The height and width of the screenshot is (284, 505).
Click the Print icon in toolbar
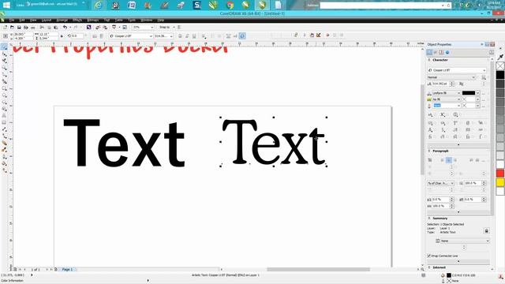tap(26, 28)
